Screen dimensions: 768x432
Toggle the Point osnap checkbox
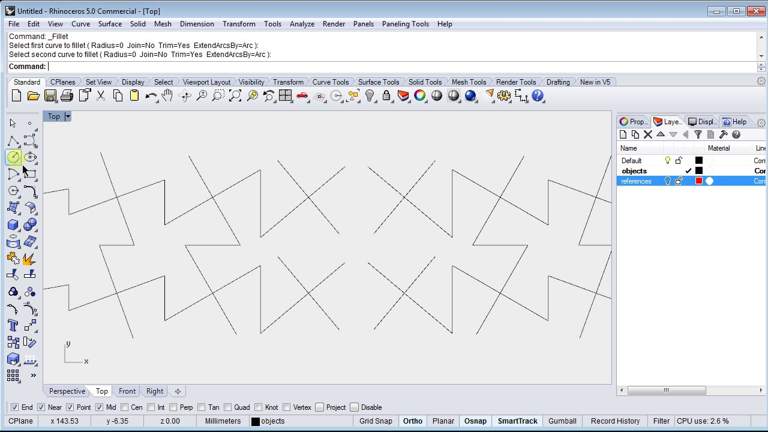pos(70,407)
